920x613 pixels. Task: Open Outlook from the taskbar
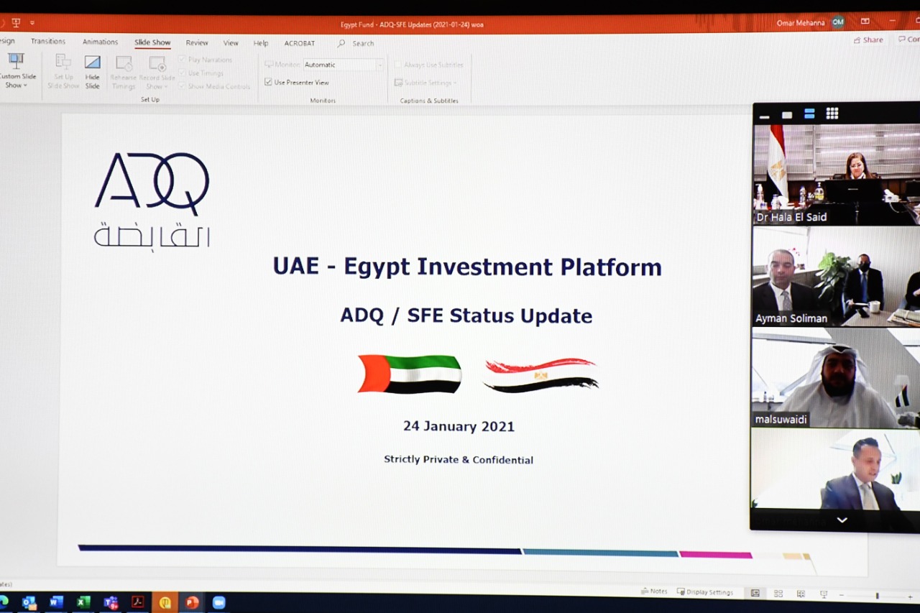(29, 602)
